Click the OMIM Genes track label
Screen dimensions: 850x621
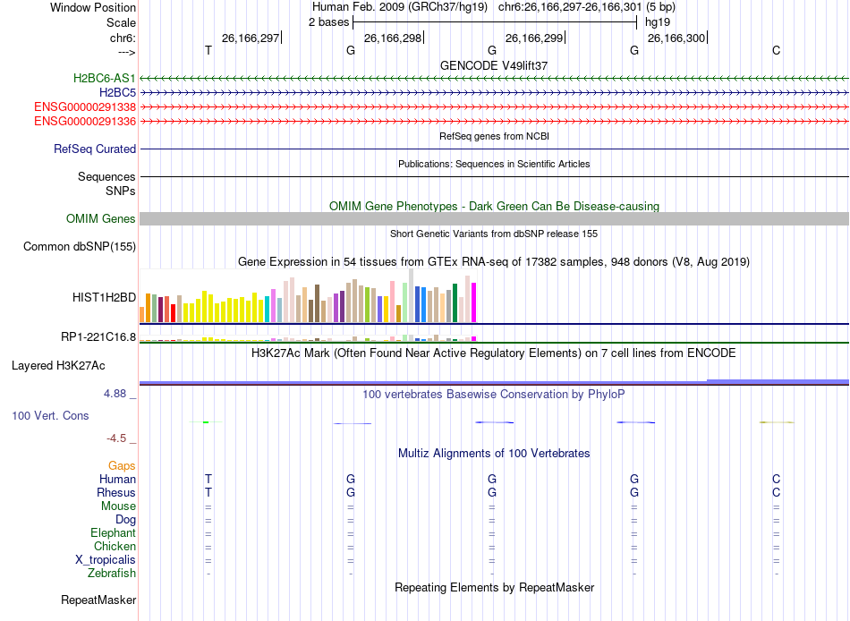tap(100, 218)
